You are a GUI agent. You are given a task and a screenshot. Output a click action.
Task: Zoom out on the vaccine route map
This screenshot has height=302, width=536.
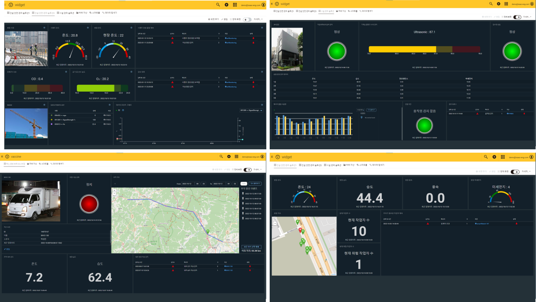(114, 194)
